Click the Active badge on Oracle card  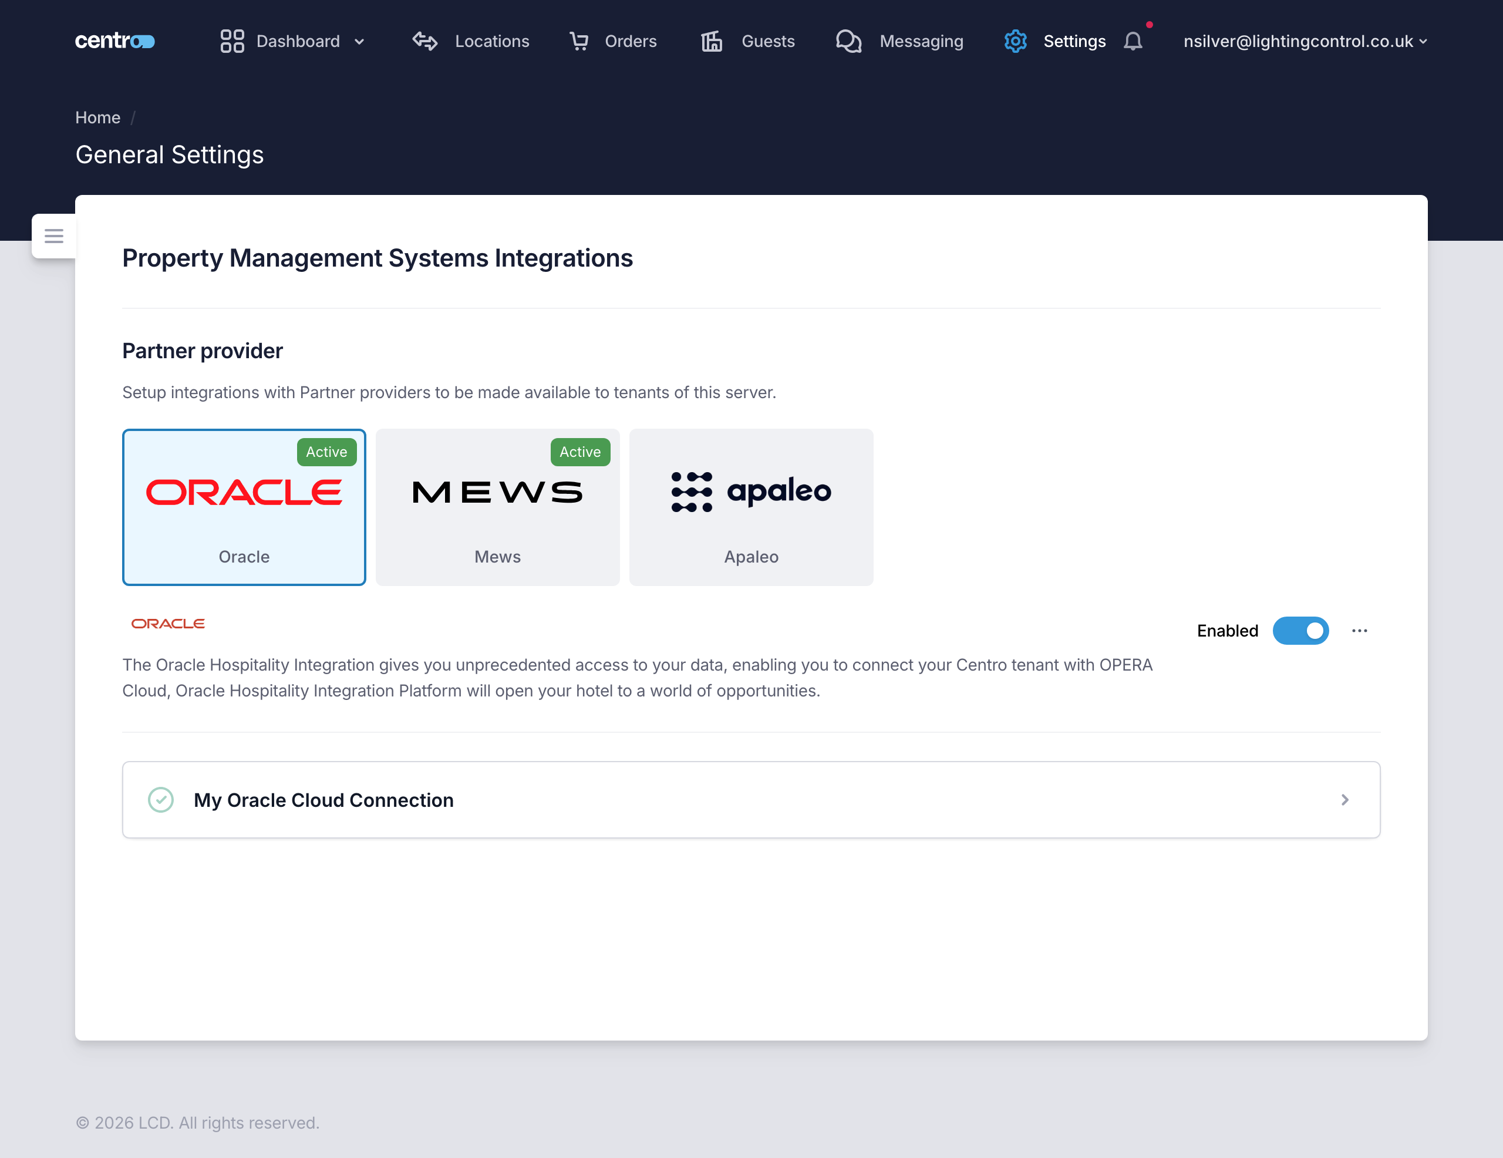327,452
